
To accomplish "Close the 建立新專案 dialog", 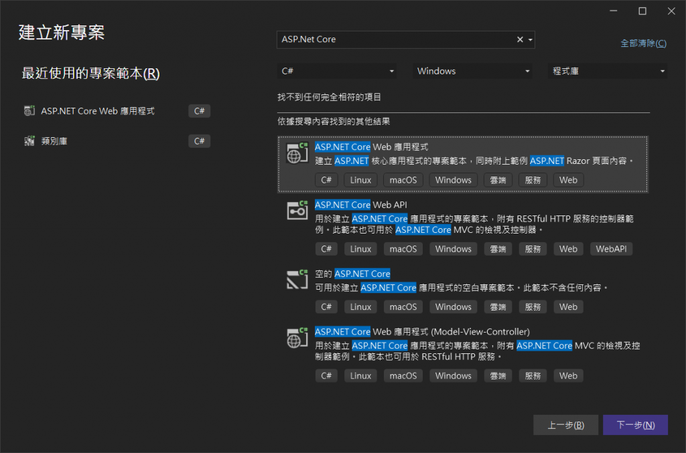I will (671, 11).
